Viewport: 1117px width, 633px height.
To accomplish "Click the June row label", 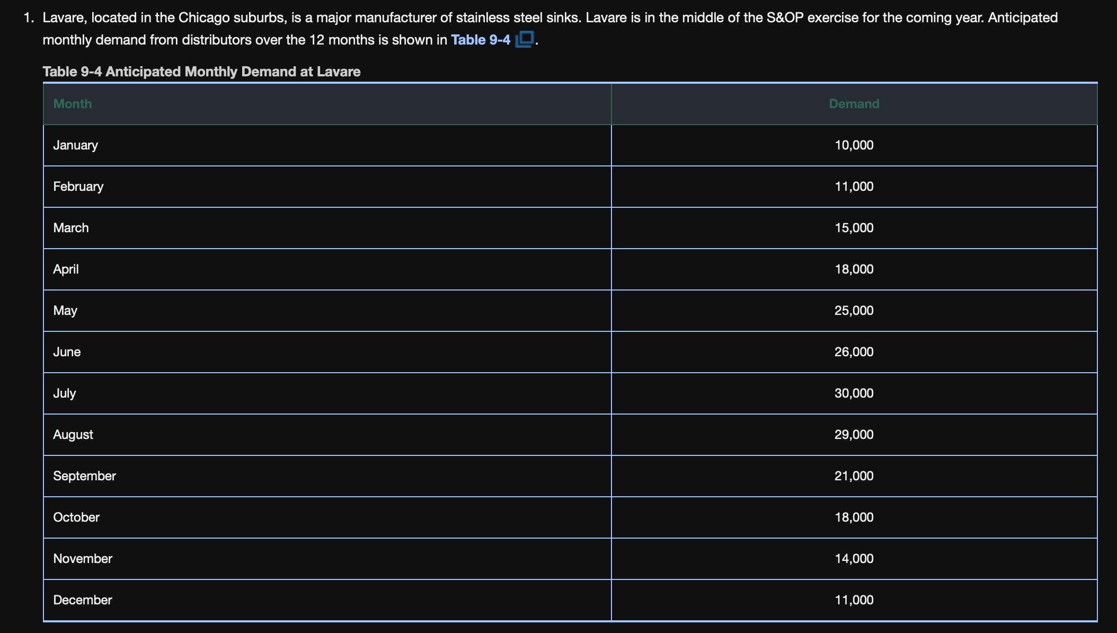I will 67,352.
